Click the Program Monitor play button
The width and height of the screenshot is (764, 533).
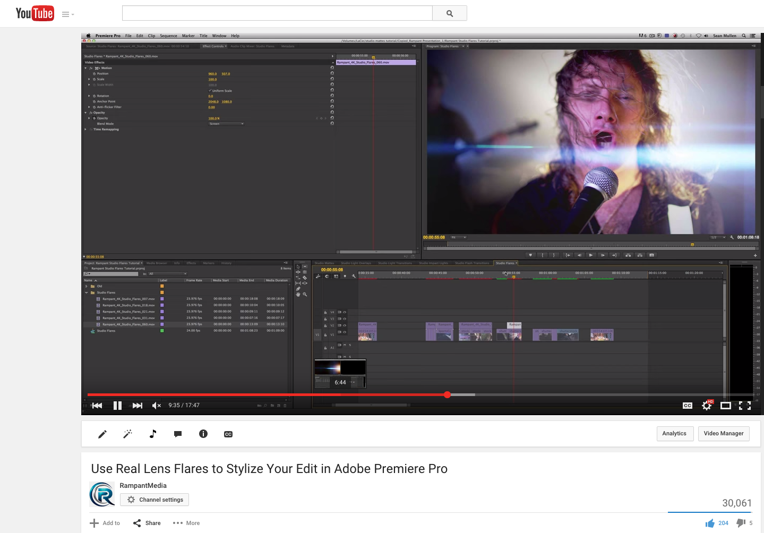point(591,255)
